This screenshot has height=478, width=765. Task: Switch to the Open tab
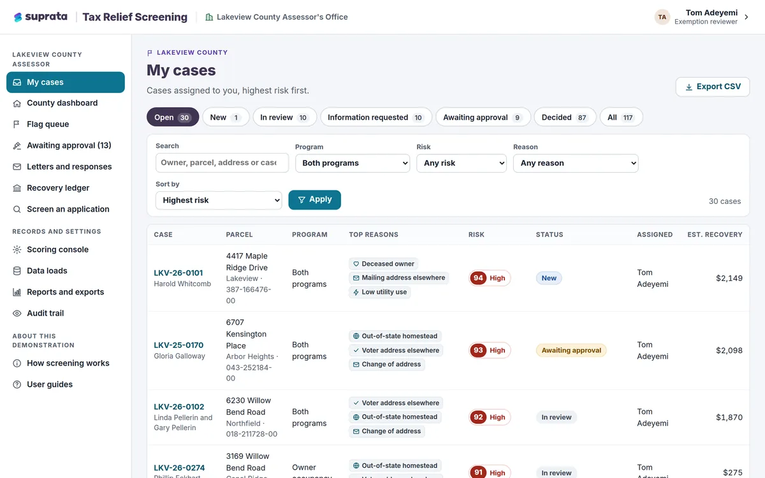click(x=173, y=117)
